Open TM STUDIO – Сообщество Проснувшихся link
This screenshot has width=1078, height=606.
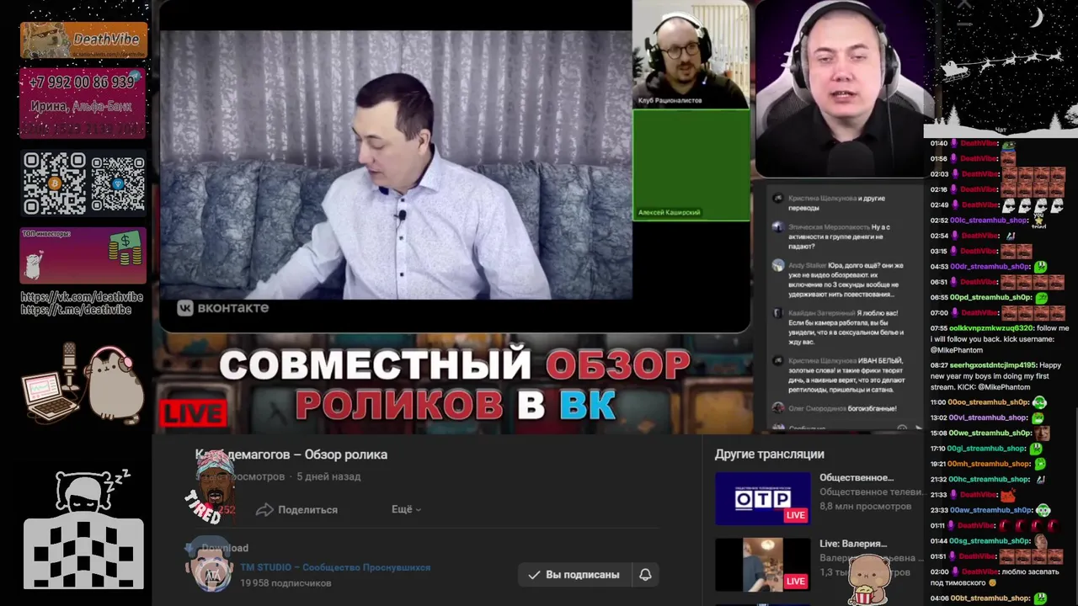pyautogui.click(x=335, y=567)
